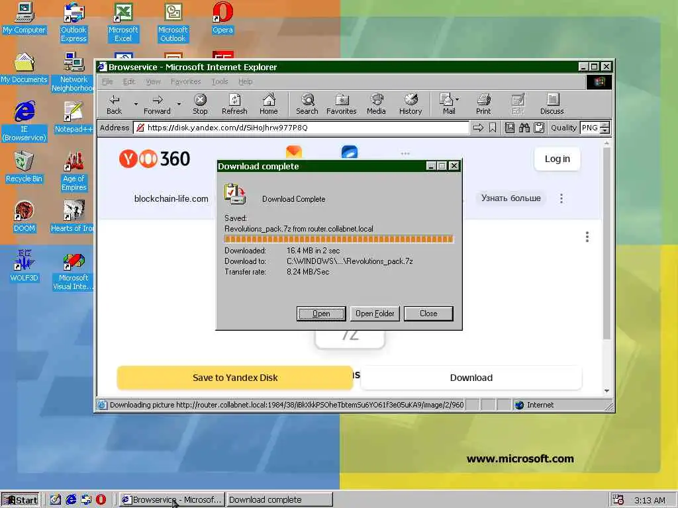The height and width of the screenshot is (508, 678).
Task: Go back with the Back toolbar button
Action: (x=114, y=104)
